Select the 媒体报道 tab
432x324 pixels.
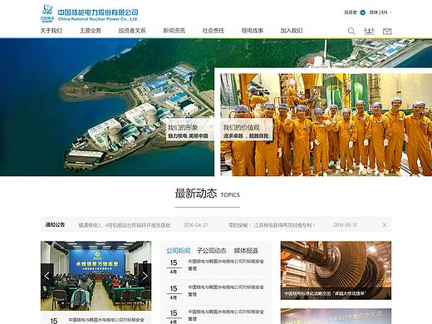tap(246, 251)
